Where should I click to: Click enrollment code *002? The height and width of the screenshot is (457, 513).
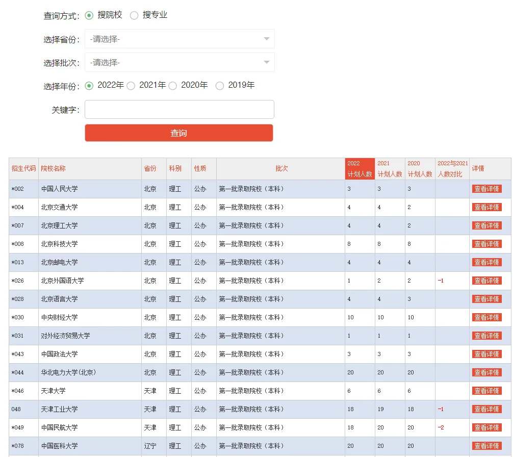[x=18, y=189]
